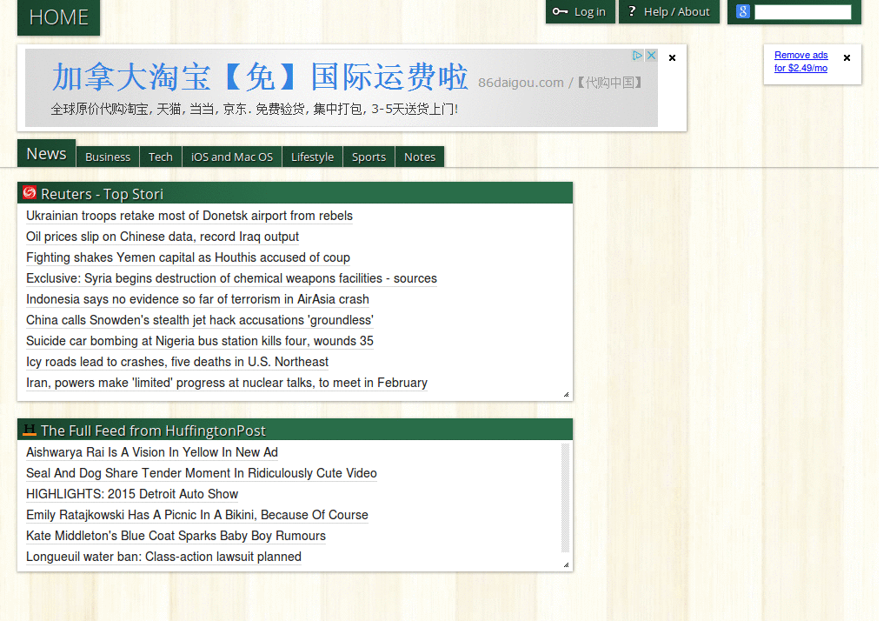
Task: Select the News tab
Action: point(47,153)
